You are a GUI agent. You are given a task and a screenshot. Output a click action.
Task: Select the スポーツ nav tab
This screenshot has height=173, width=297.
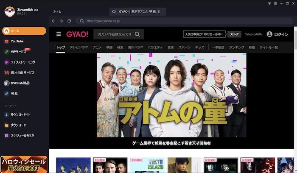[x=184, y=47]
